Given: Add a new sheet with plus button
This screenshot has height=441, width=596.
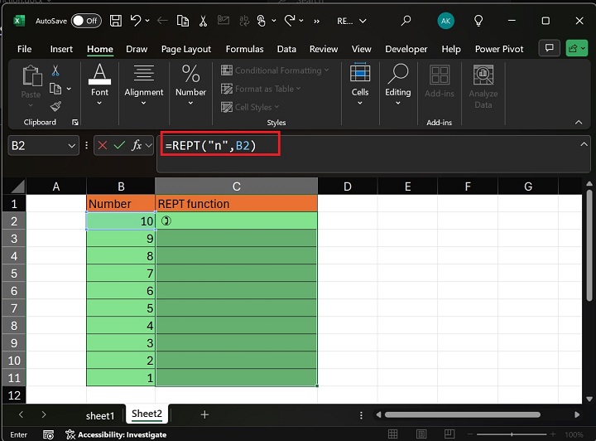Looking at the screenshot, I should click(x=204, y=414).
